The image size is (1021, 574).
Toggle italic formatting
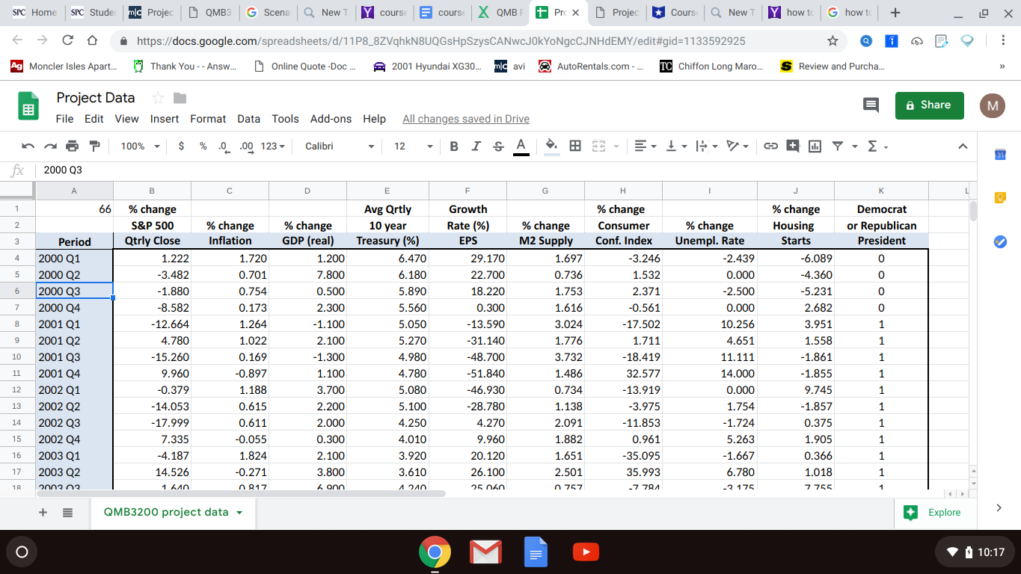[x=476, y=146]
